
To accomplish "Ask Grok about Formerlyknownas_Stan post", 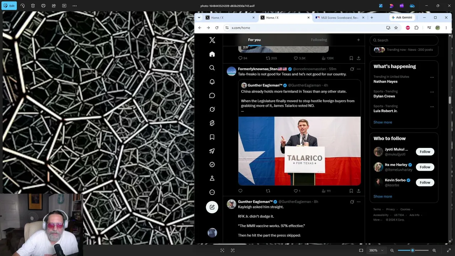I will pyautogui.click(x=352, y=69).
